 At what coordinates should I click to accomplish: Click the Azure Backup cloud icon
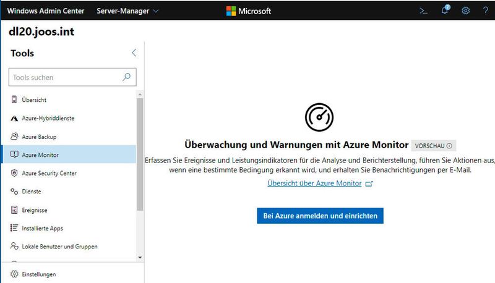(x=14, y=137)
